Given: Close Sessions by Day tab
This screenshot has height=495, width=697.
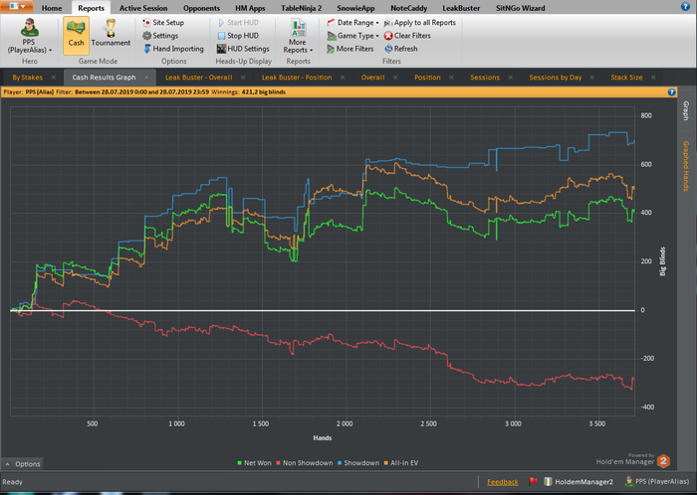Looking at the screenshot, I should tap(592, 78).
